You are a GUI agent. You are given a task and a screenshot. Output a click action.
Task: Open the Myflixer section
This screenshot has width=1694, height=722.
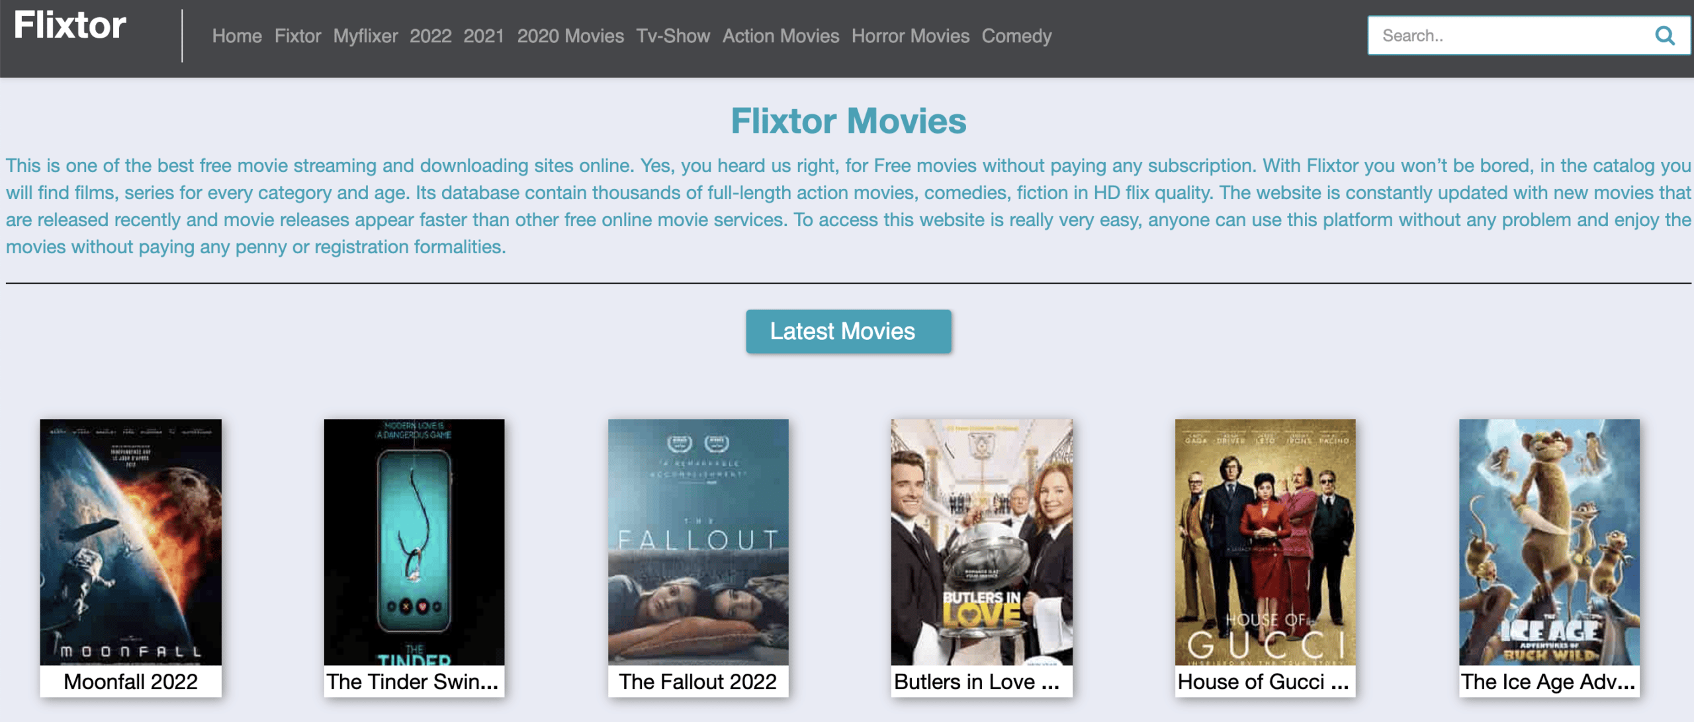tap(365, 36)
